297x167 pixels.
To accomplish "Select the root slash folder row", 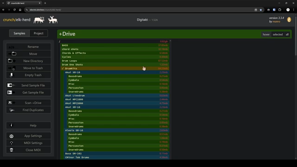I will click(114, 41).
